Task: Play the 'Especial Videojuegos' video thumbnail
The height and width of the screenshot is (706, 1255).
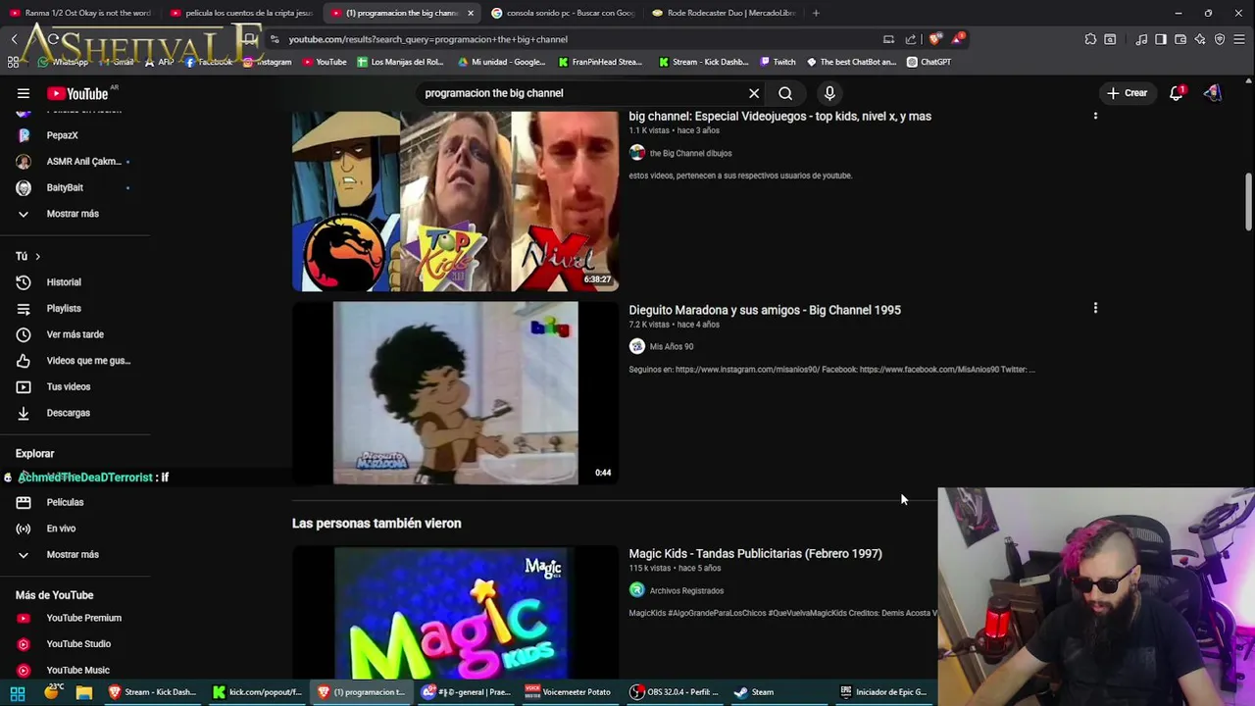Action: pos(455,200)
